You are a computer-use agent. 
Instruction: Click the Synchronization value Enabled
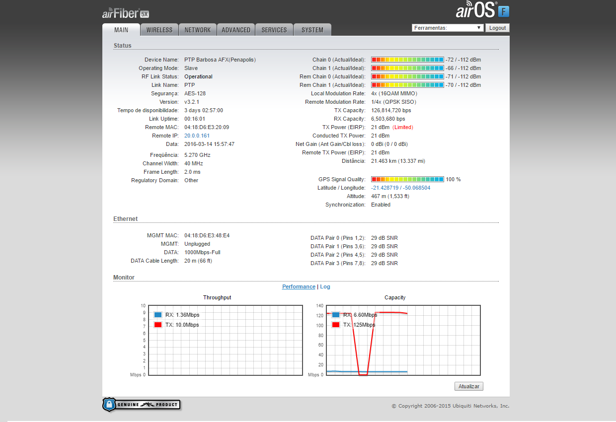(x=381, y=205)
